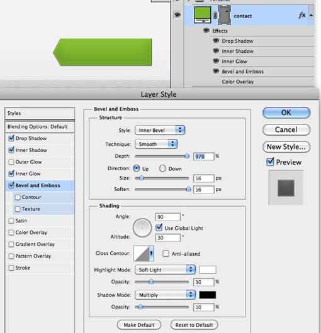Open the Style dropdown showing Inner Bevel

[160, 130]
